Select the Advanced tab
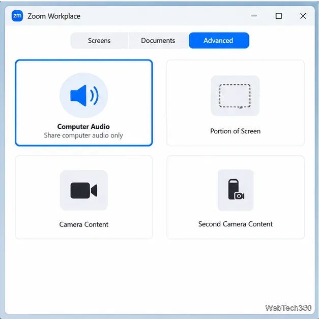 (219, 41)
